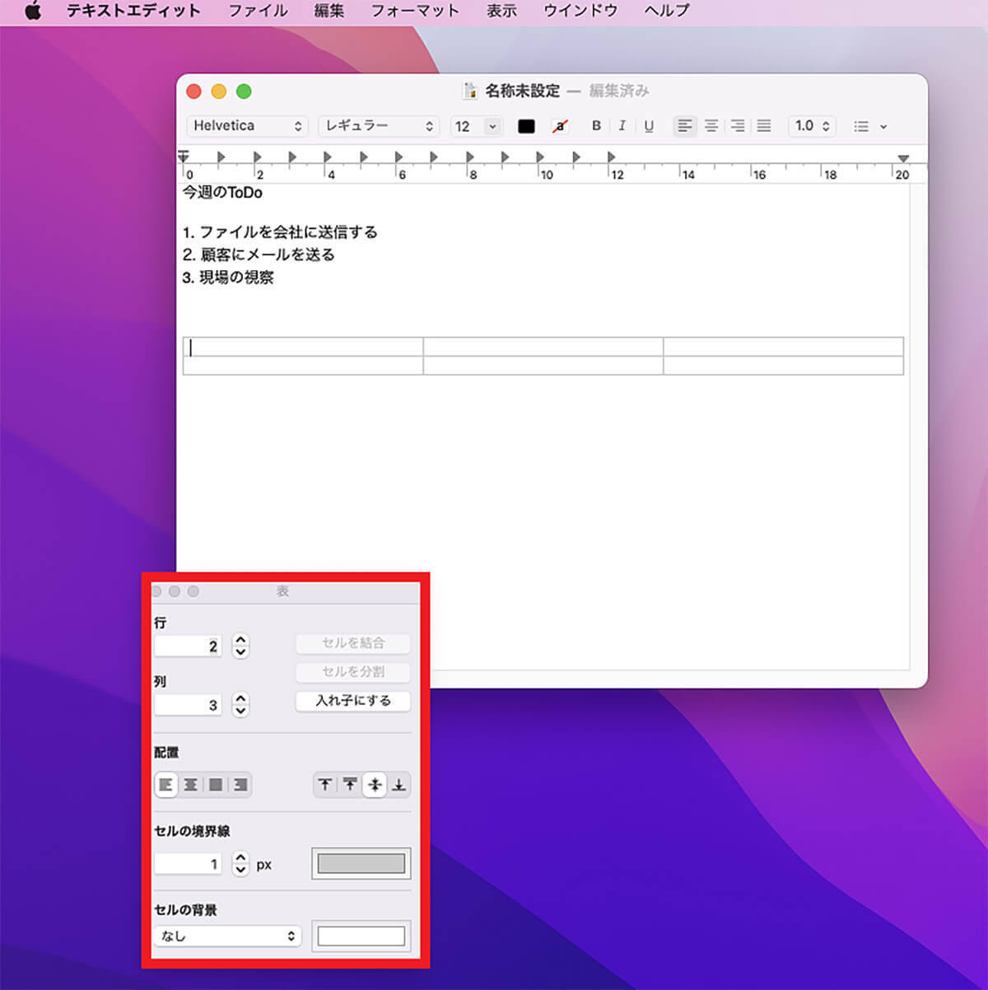988x990 pixels.
Task: Select justified cell alignment in table panel
Action: (216, 785)
